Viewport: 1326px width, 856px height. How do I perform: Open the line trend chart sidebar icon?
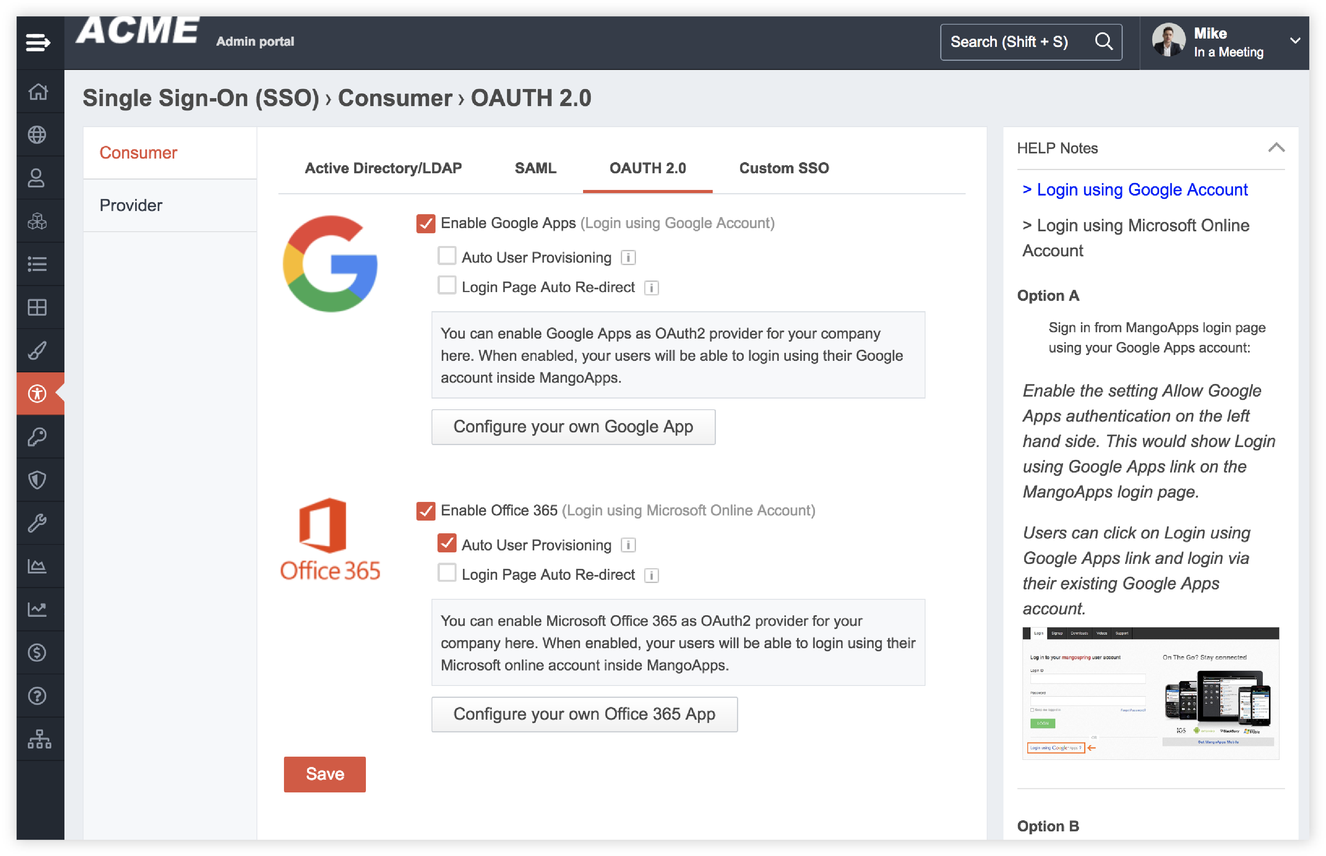(x=37, y=610)
